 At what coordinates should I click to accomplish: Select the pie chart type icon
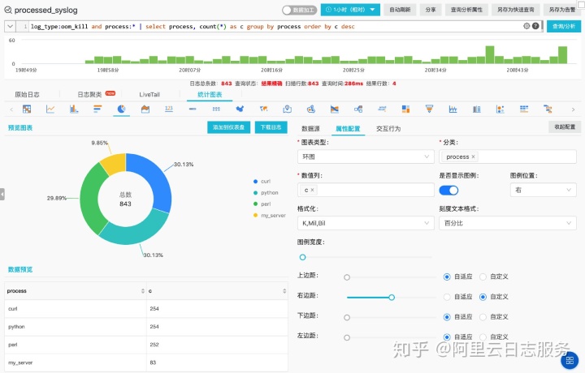[x=121, y=109]
